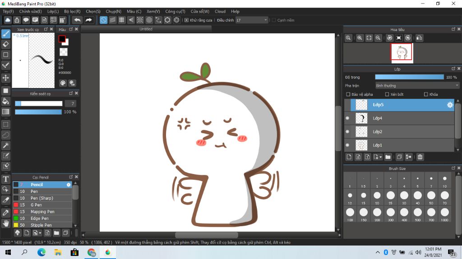462x259 pixels.
Task: Select the rectangular Select tool
Action: point(6,125)
